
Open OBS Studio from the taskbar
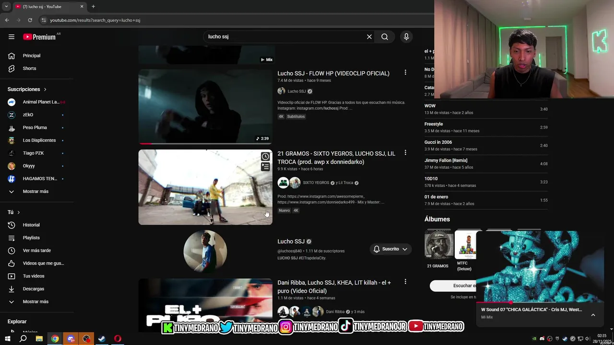click(x=86, y=339)
